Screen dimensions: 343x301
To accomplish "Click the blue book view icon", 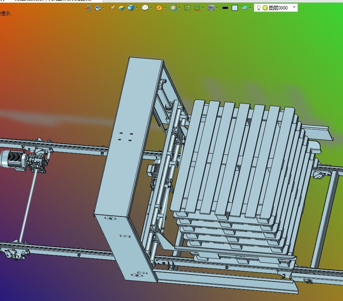I will coord(98,8).
